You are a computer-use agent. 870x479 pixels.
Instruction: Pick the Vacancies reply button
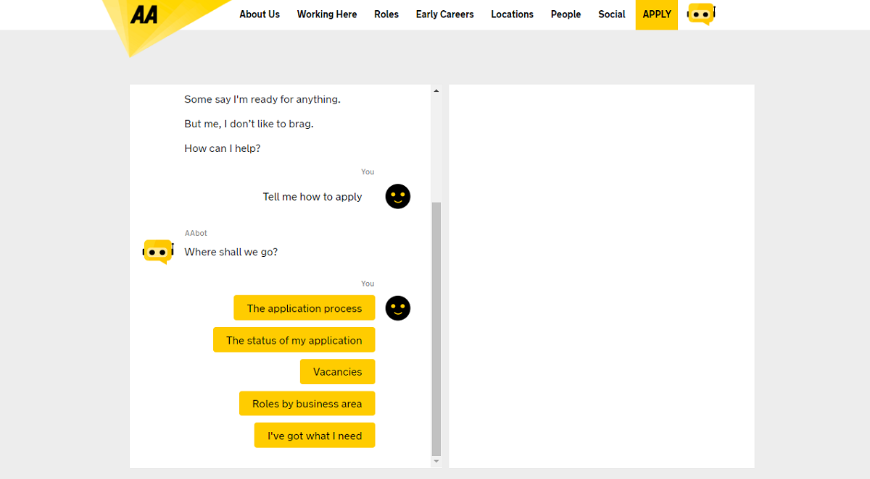[338, 372]
